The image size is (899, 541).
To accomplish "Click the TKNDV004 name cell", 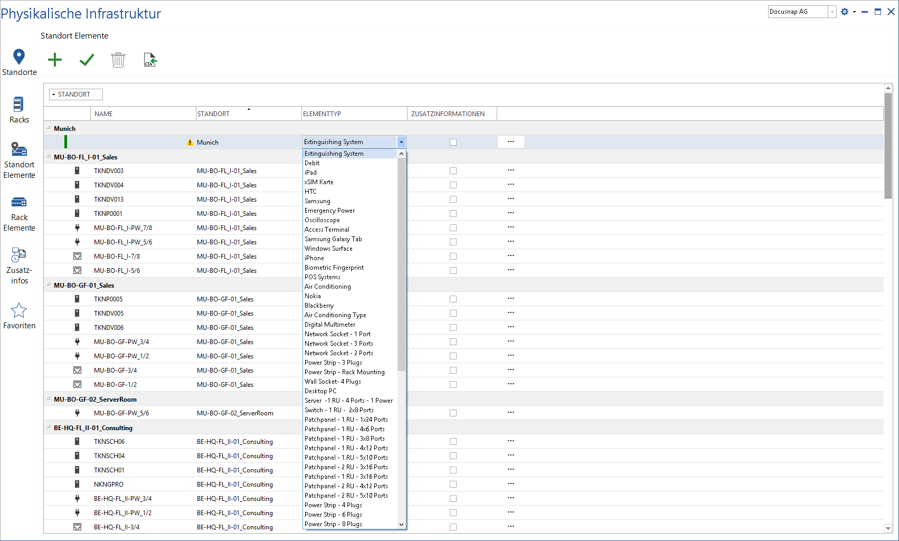I will pos(143,185).
